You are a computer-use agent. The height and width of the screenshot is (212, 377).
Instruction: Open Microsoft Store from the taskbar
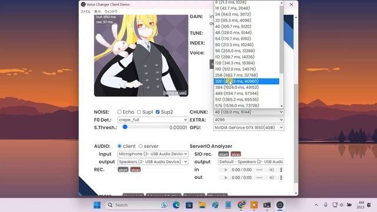tap(189, 205)
